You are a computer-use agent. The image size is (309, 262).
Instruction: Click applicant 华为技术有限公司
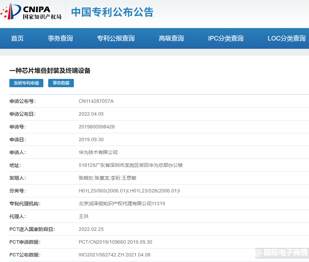(98, 152)
